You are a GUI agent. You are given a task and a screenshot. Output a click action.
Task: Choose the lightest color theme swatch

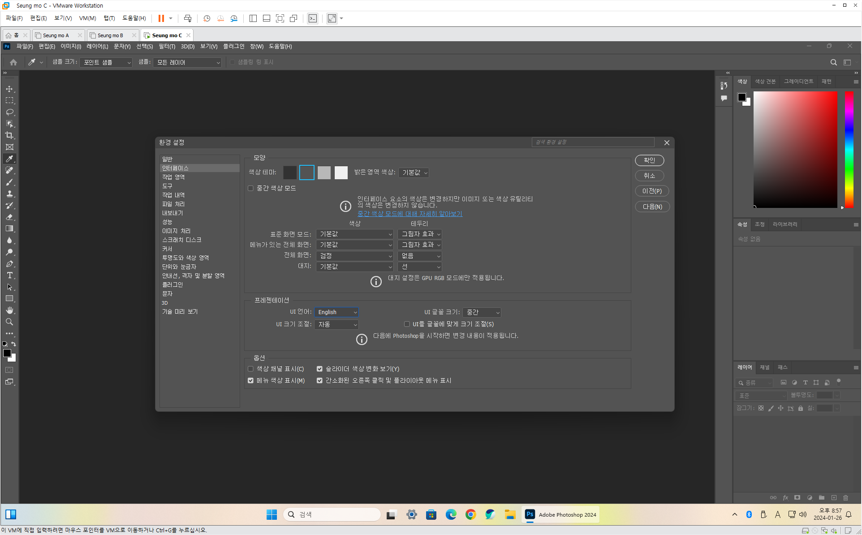point(341,173)
